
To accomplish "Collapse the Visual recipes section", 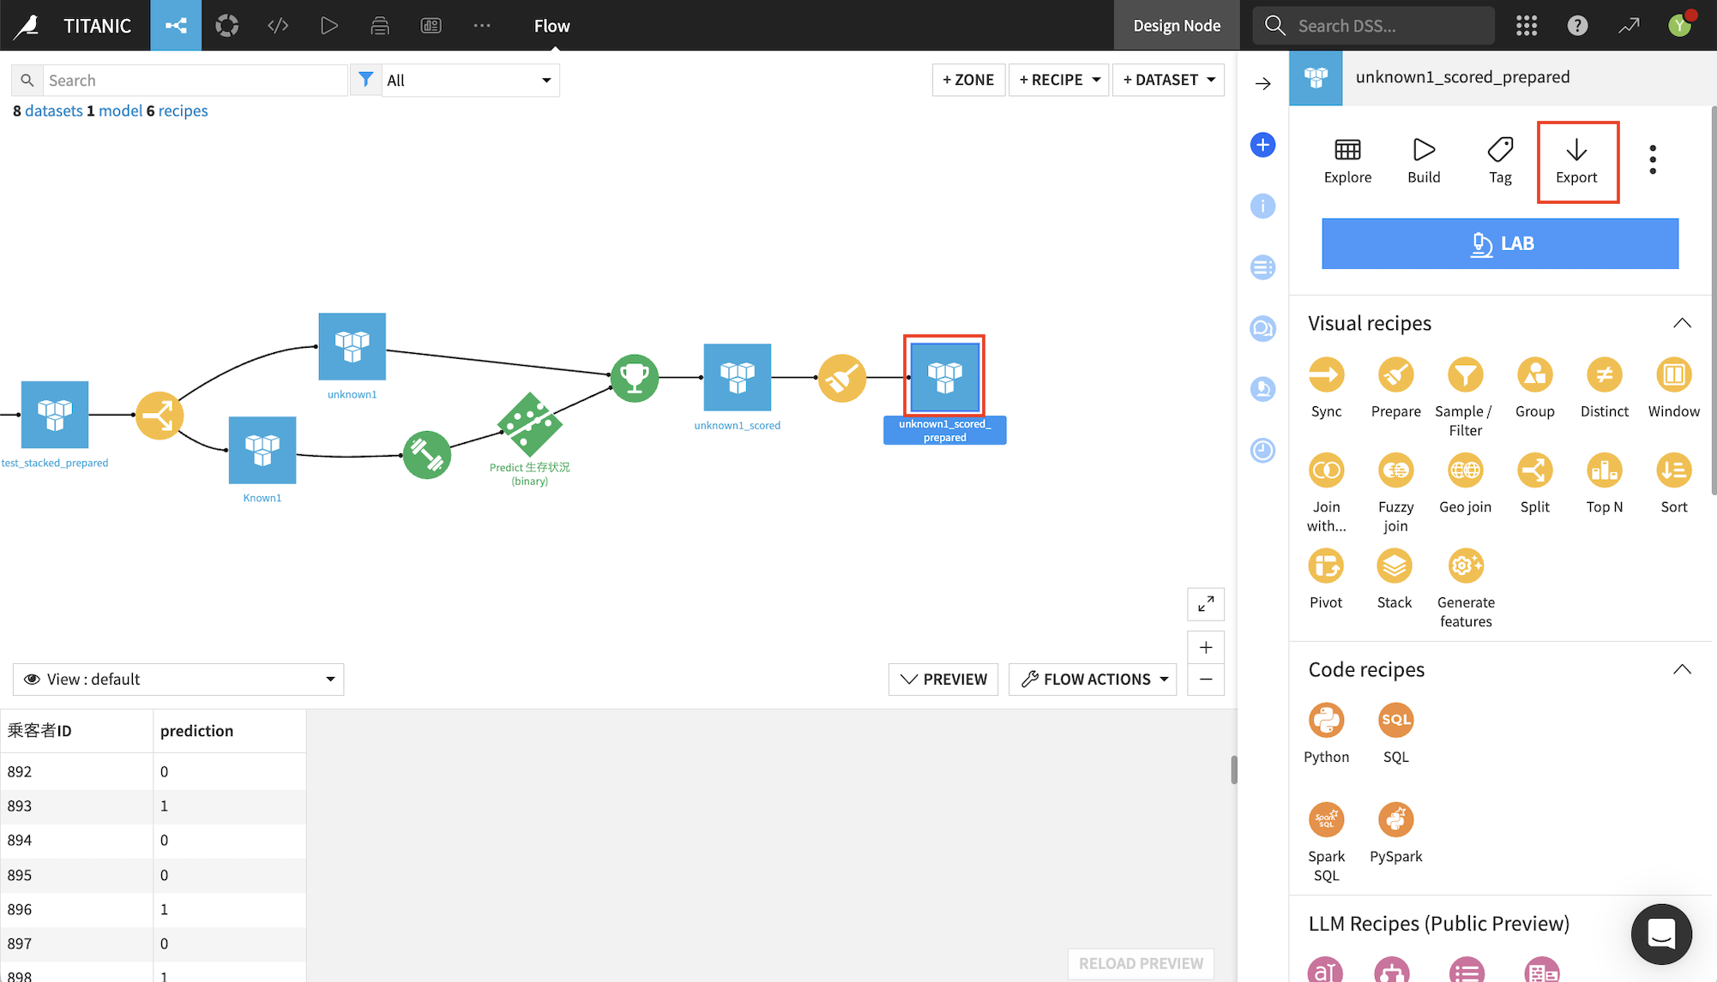I will (x=1681, y=324).
